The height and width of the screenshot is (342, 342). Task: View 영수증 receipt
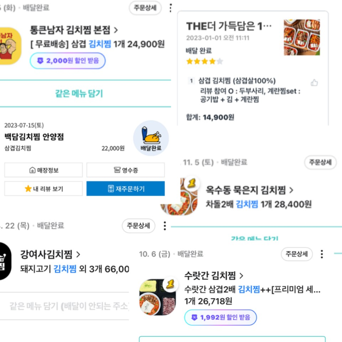125,170
